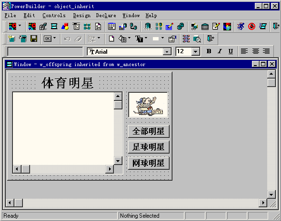281x221 pixels.
Task: Click the 网球明星 button
Action: (x=149, y=163)
